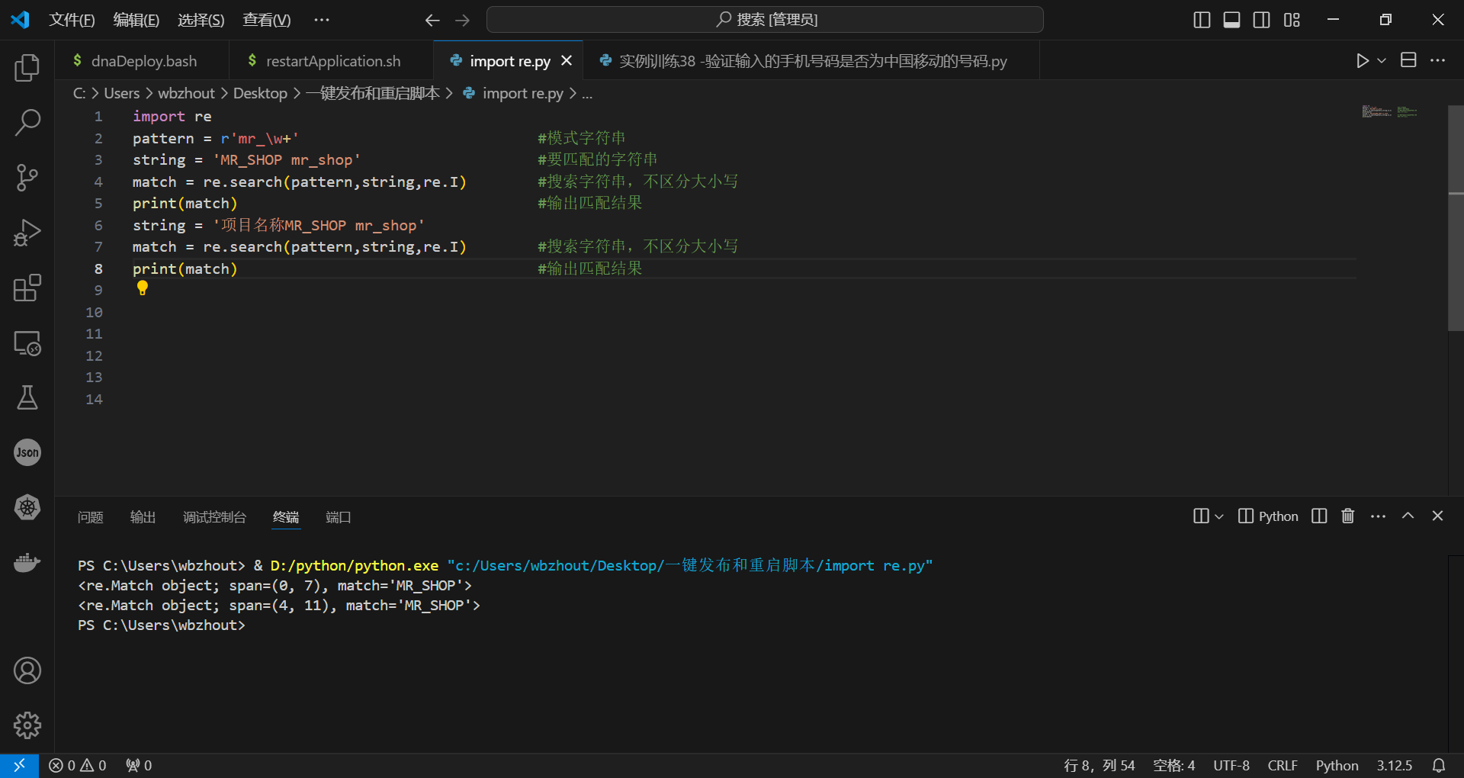Open the Search view in activity bar
Viewport: 1464px width, 778px height.
click(x=27, y=122)
